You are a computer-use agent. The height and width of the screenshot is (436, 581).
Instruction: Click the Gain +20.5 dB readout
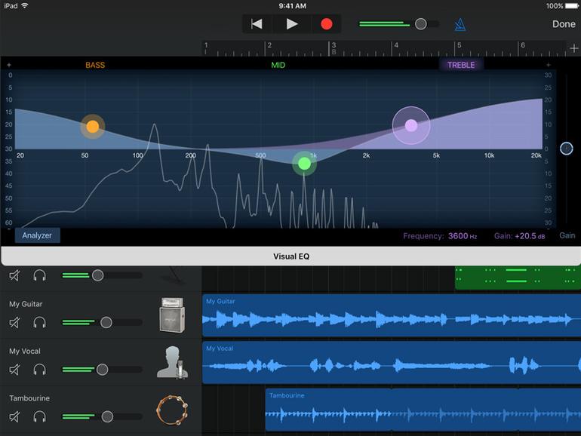point(519,236)
